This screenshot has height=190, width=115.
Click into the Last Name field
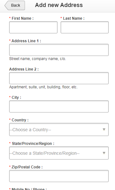pos(85,27)
